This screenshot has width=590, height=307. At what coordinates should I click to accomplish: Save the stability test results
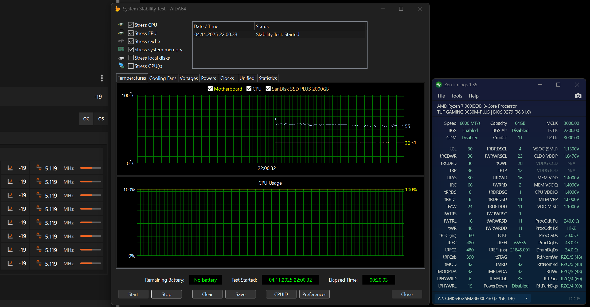240,294
